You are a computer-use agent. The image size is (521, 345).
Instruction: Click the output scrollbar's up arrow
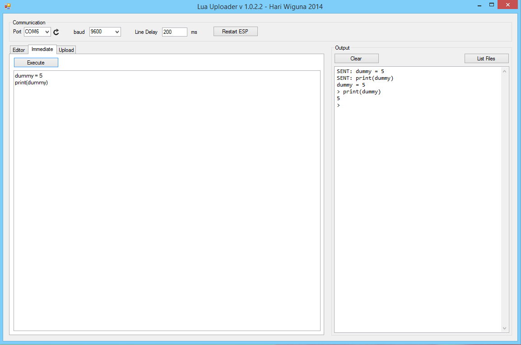[505, 71]
